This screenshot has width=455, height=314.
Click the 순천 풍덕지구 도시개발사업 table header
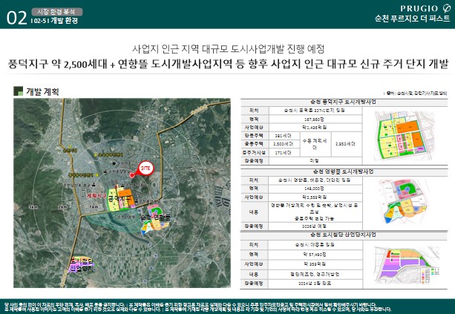[x=344, y=102]
